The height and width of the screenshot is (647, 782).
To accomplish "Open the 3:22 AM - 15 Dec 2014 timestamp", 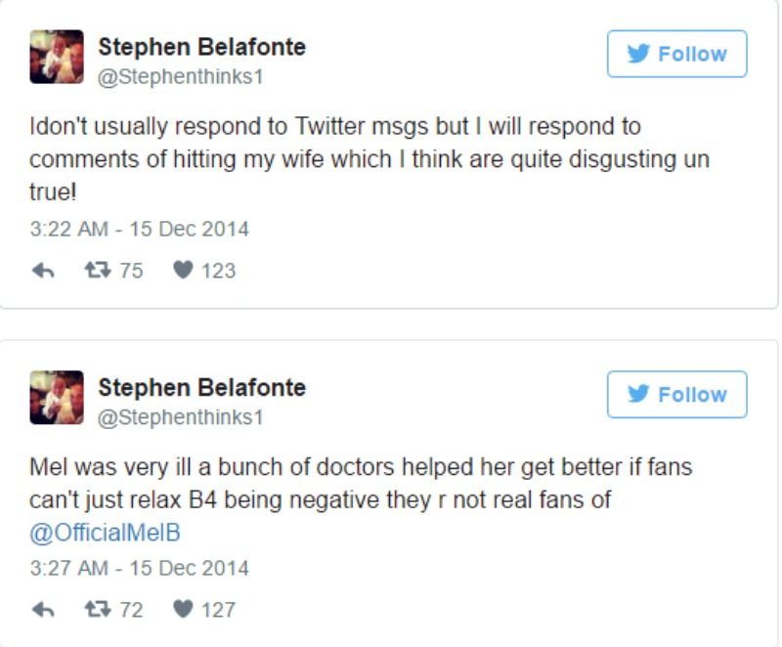I will point(139,230).
